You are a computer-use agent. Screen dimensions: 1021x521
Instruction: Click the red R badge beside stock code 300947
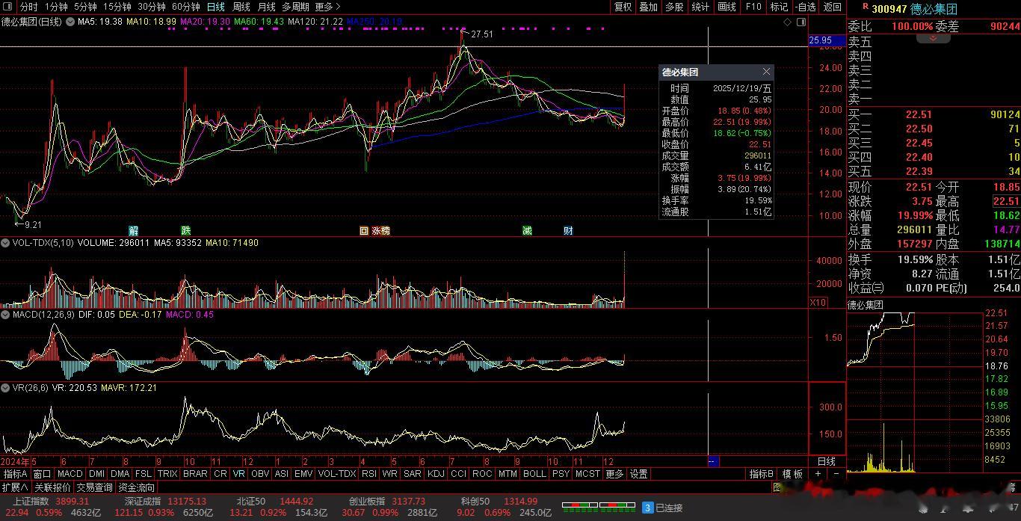(x=865, y=7)
